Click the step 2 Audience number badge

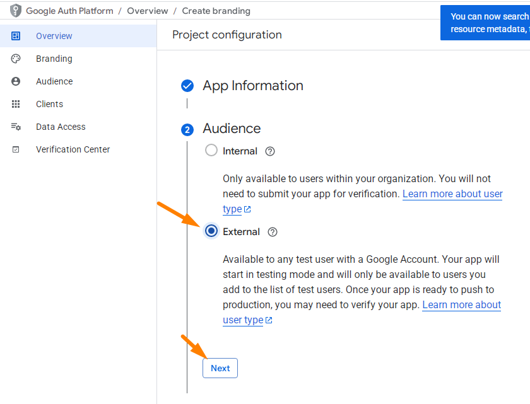click(x=187, y=130)
